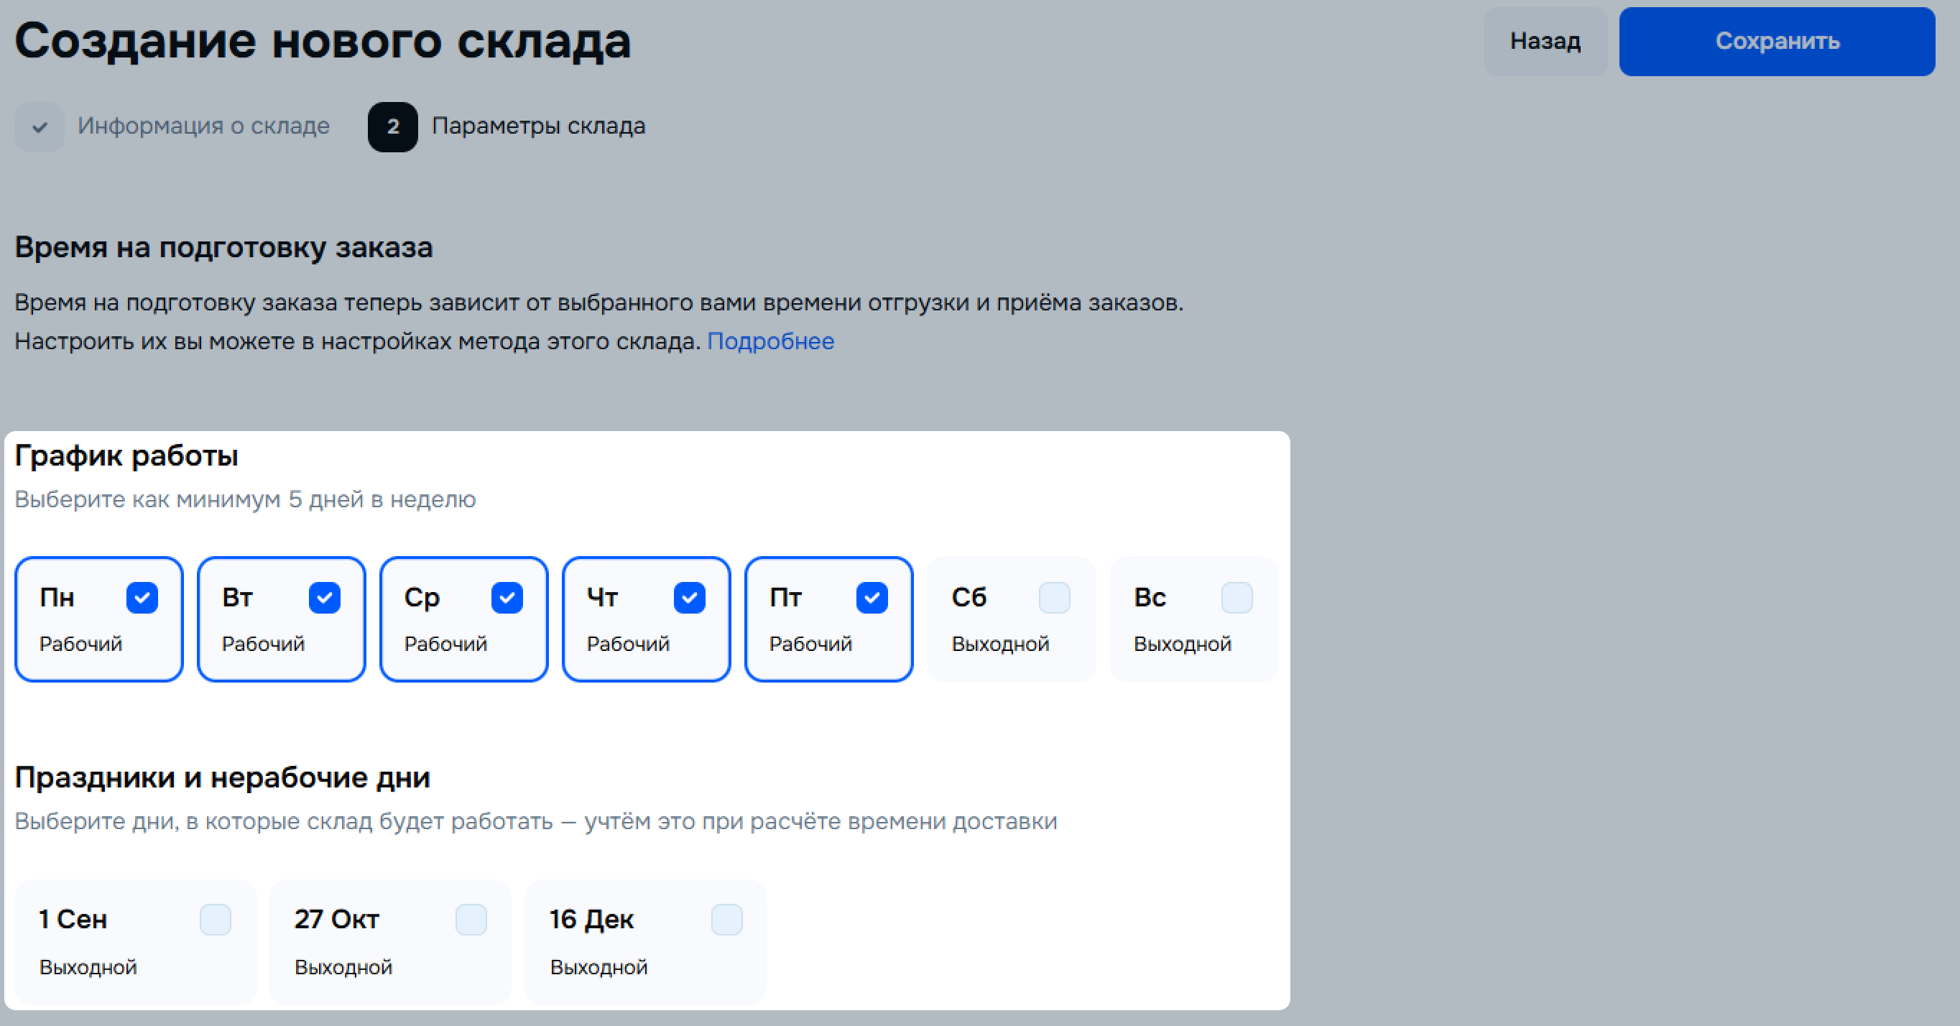The width and height of the screenshot is (1960, 1026).
Task: Click the 16 Дек date label
Action: pos(592,920)
